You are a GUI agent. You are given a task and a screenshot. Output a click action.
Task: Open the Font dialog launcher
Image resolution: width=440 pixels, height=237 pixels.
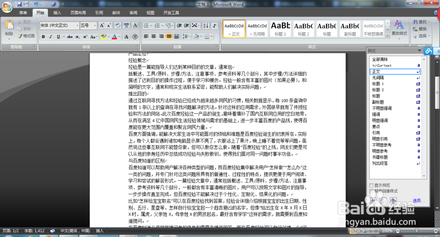tap(137, 46)
